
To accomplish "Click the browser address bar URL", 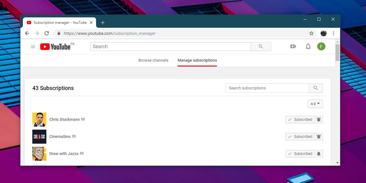I will click(x=110, y=33).
